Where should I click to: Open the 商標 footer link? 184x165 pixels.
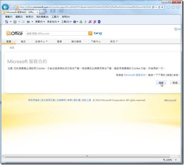(70, 100)
